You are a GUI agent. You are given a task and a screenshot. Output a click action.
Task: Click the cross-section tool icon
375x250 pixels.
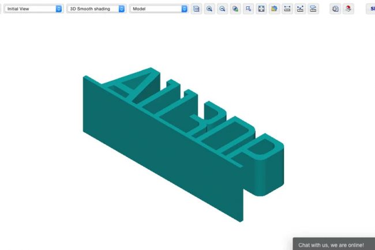tap(313, 9)
